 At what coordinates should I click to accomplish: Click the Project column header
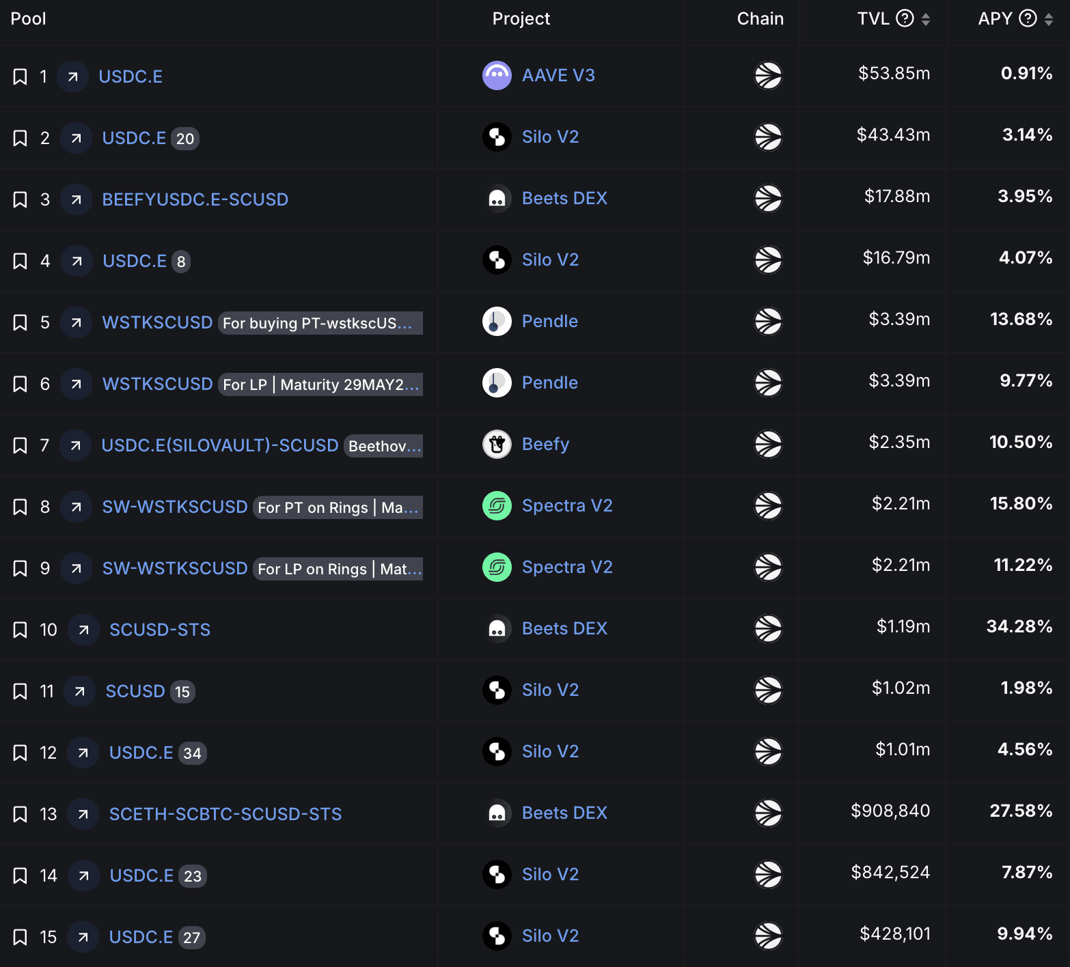coord(521,18)
